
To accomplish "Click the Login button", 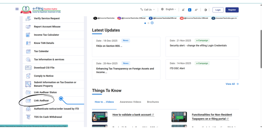I will (218, 10).
